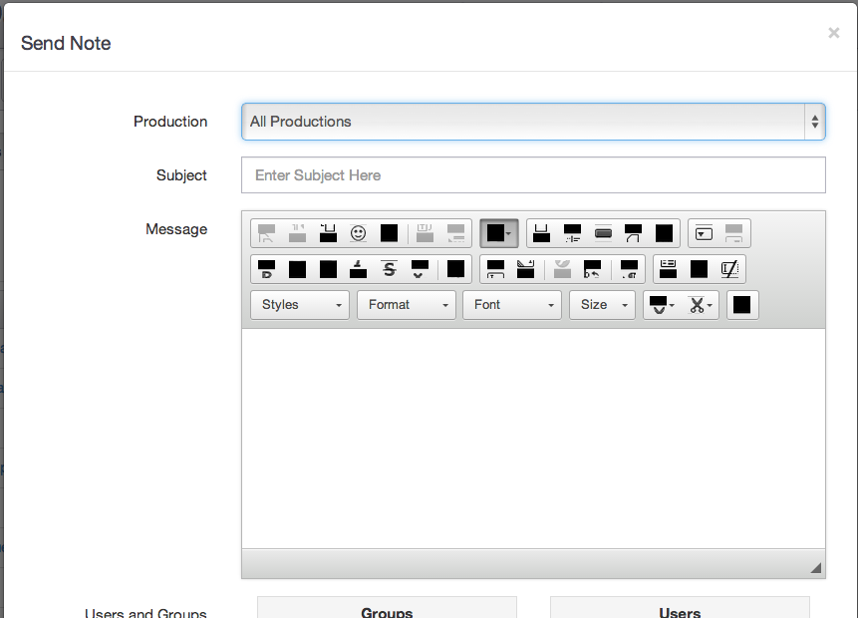858x618 pixels.
Task: Apply strikethrough formatting with the S icon
Action: tap(389, 269)
